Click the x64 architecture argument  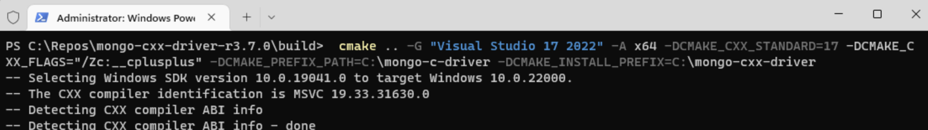(645, 46)
